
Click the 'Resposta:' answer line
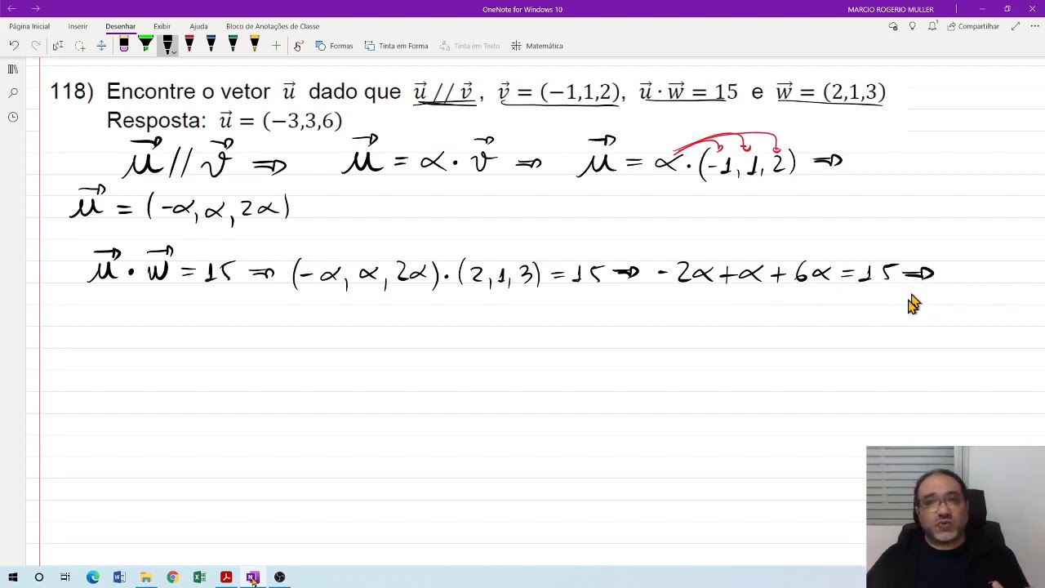[225, 121]
